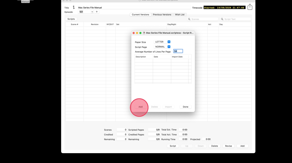Close the Script Revisions dialog with the red button

(x=133, y=33)
